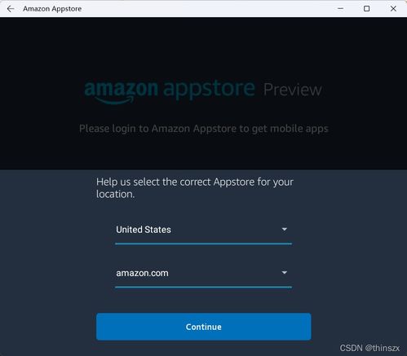Close the Amazon Appstore window
This screenshot has height=356, width=407.
[x=393, y=9]
